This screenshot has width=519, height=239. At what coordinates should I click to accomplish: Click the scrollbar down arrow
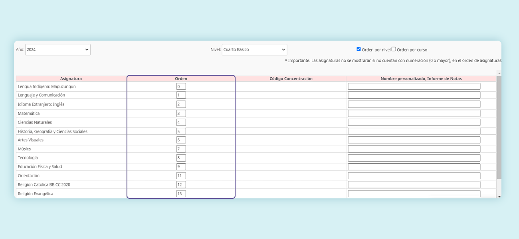pyautogui.click(x=499, y=196)
